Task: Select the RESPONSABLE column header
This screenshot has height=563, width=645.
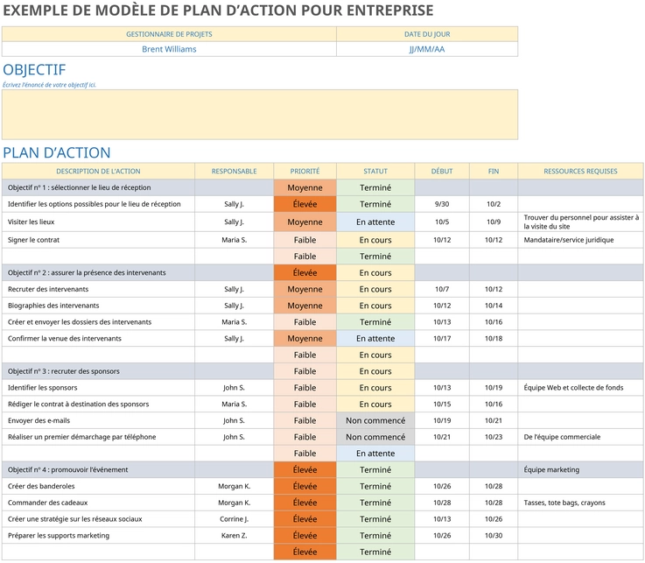Action: tap(234, 172)
